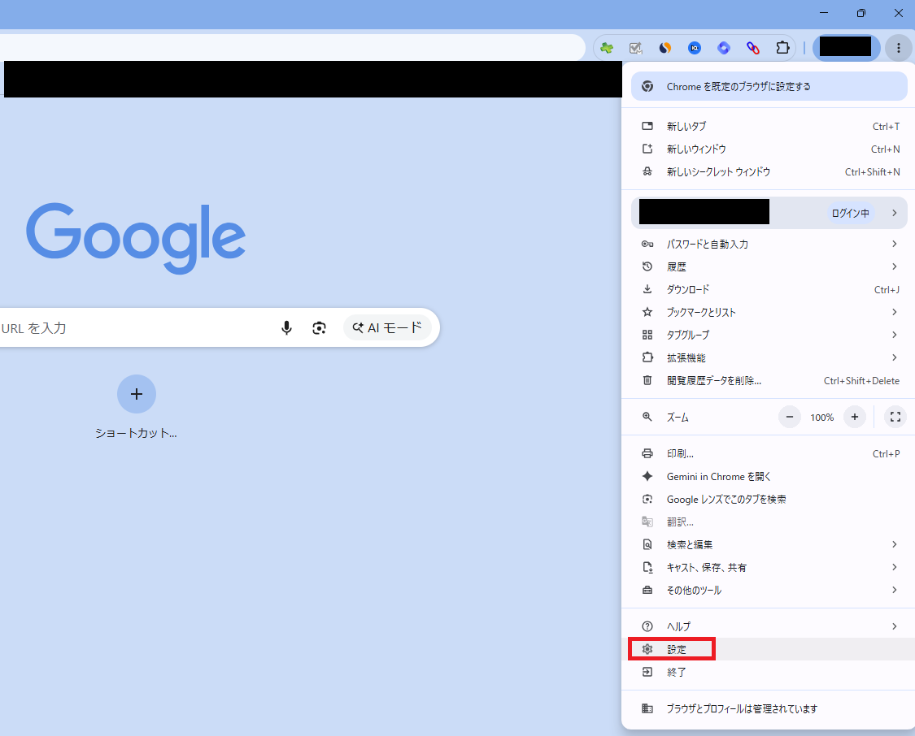This screenshot has height=736, width=915.
Task: Open ダウンロード menu item
Action: coord(769,290)
